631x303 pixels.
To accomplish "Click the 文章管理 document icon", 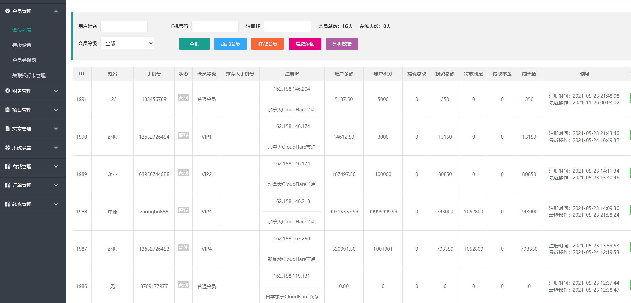I will [7, 128].
